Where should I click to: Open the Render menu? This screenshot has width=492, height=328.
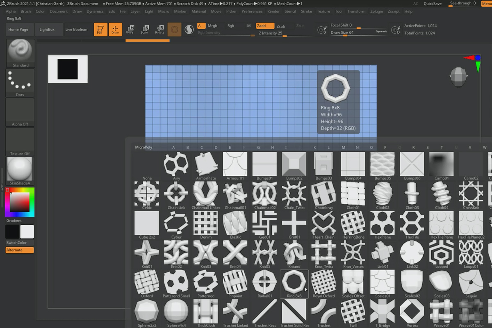click(x=273, y=11)
